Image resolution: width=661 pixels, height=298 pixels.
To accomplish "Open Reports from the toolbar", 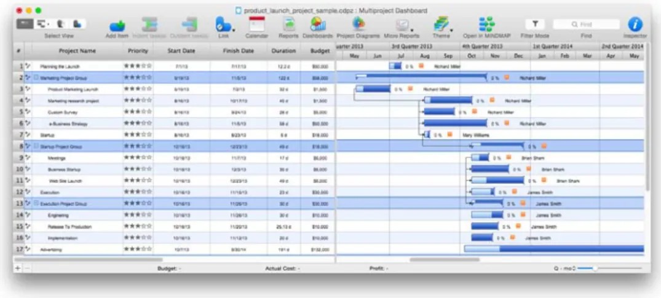I will 289,25.
